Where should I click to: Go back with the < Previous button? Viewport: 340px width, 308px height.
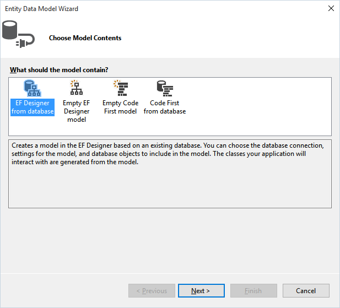pos(152,291)
